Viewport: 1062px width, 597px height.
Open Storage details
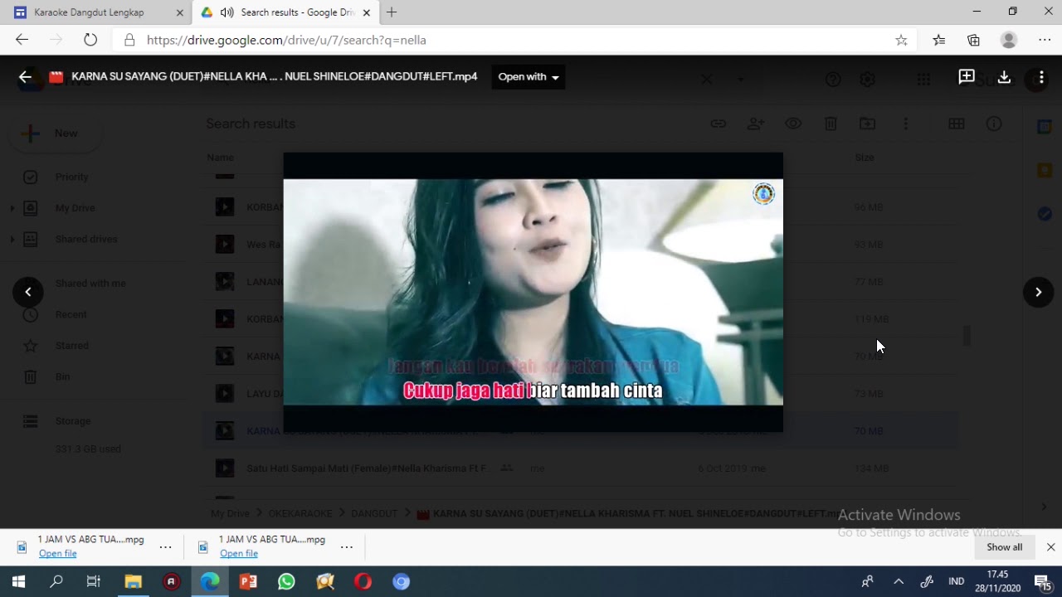click(x=73, y=421)
